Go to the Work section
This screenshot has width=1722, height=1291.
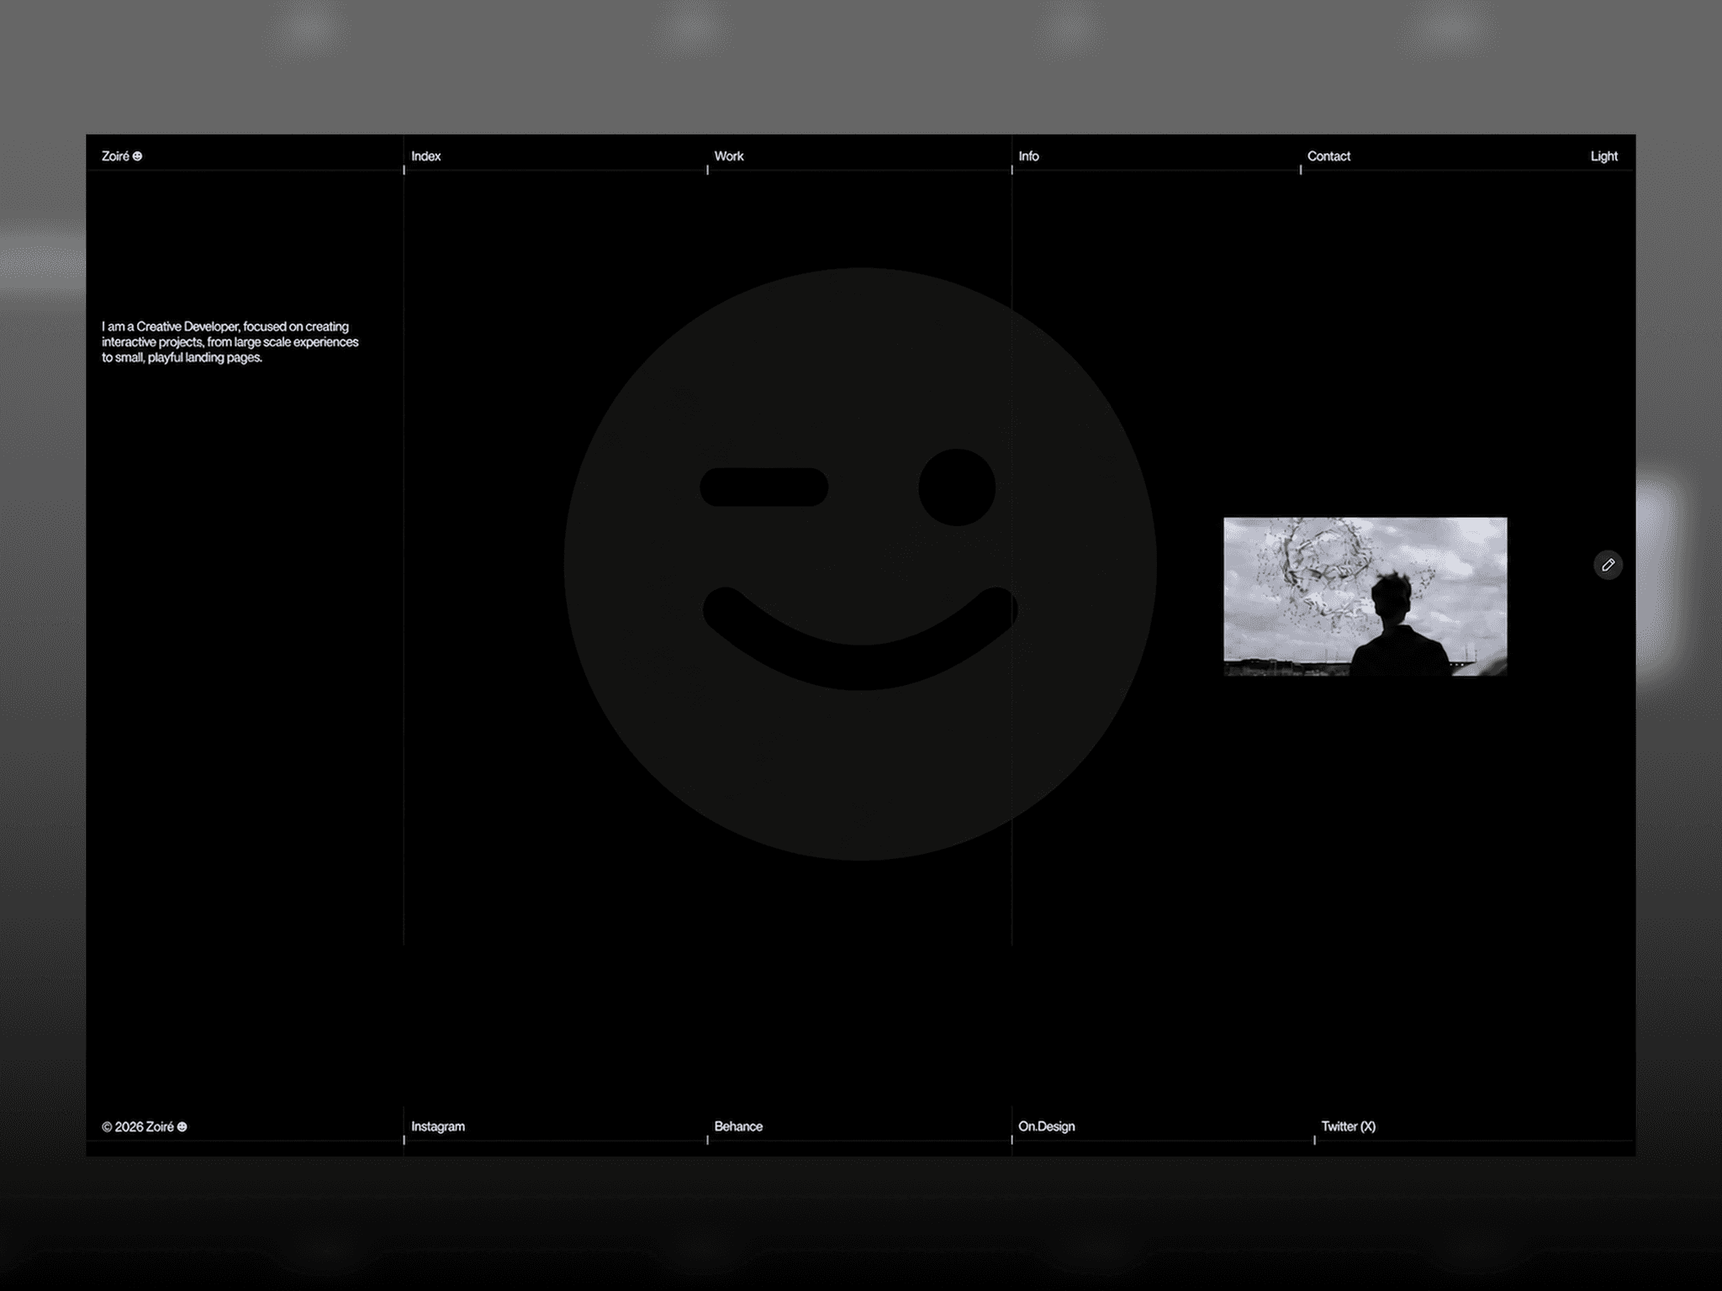(x=729, y=156)
